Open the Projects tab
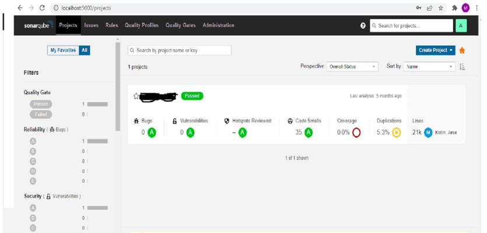This screenshot has width=487, height=233. [68, 25]
